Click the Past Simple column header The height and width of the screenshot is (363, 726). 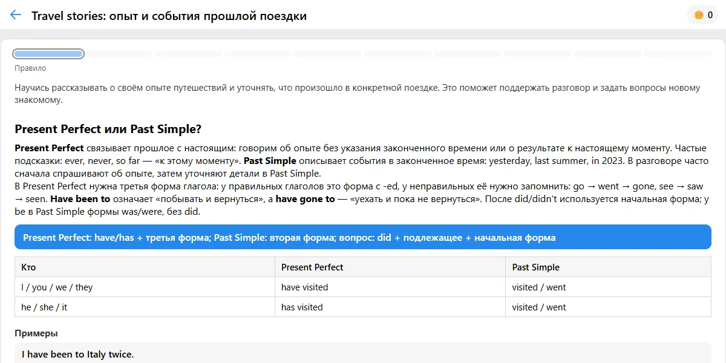click(608, 267)
